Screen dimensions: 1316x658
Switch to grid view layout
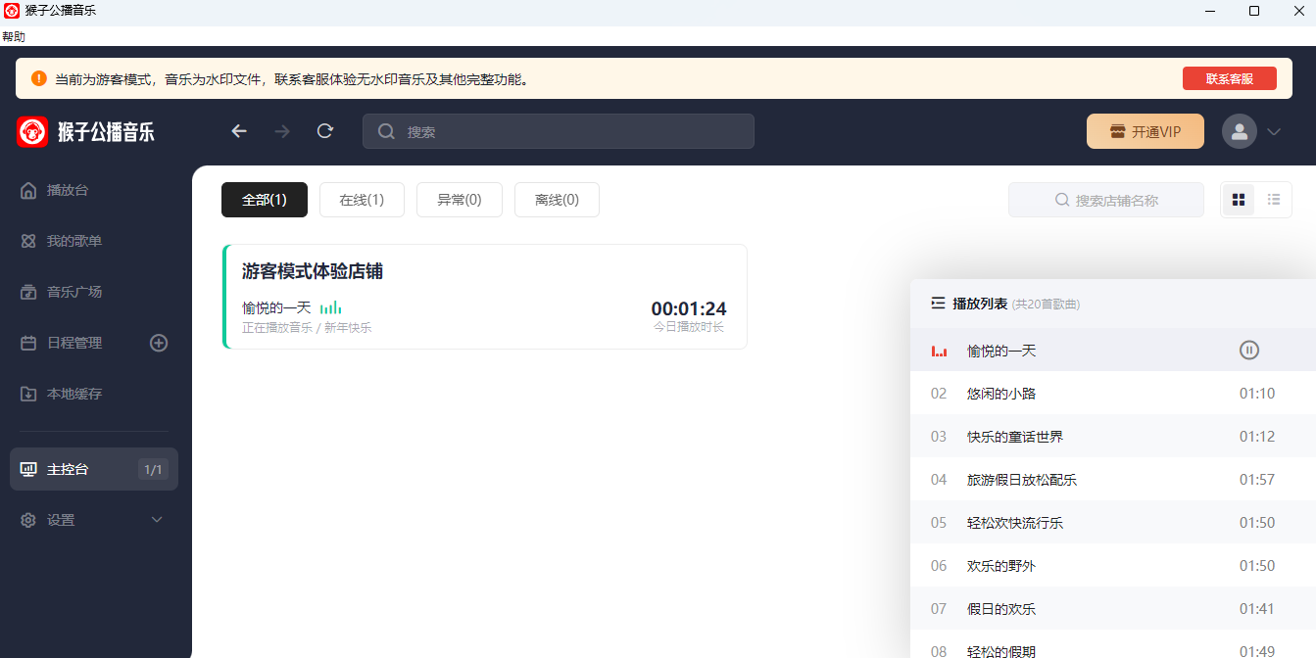coord(1239,200)
